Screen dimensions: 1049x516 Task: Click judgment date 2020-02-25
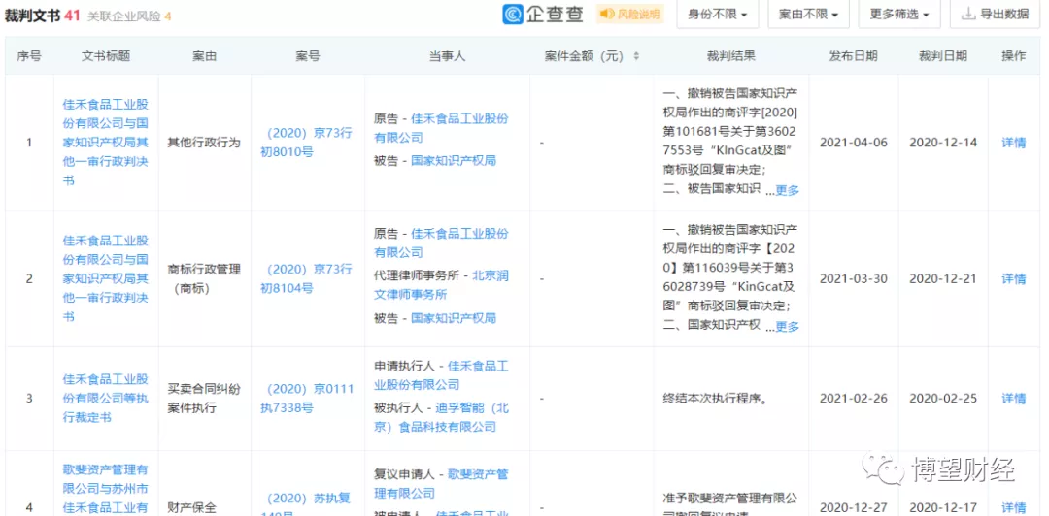pos(942,399)
